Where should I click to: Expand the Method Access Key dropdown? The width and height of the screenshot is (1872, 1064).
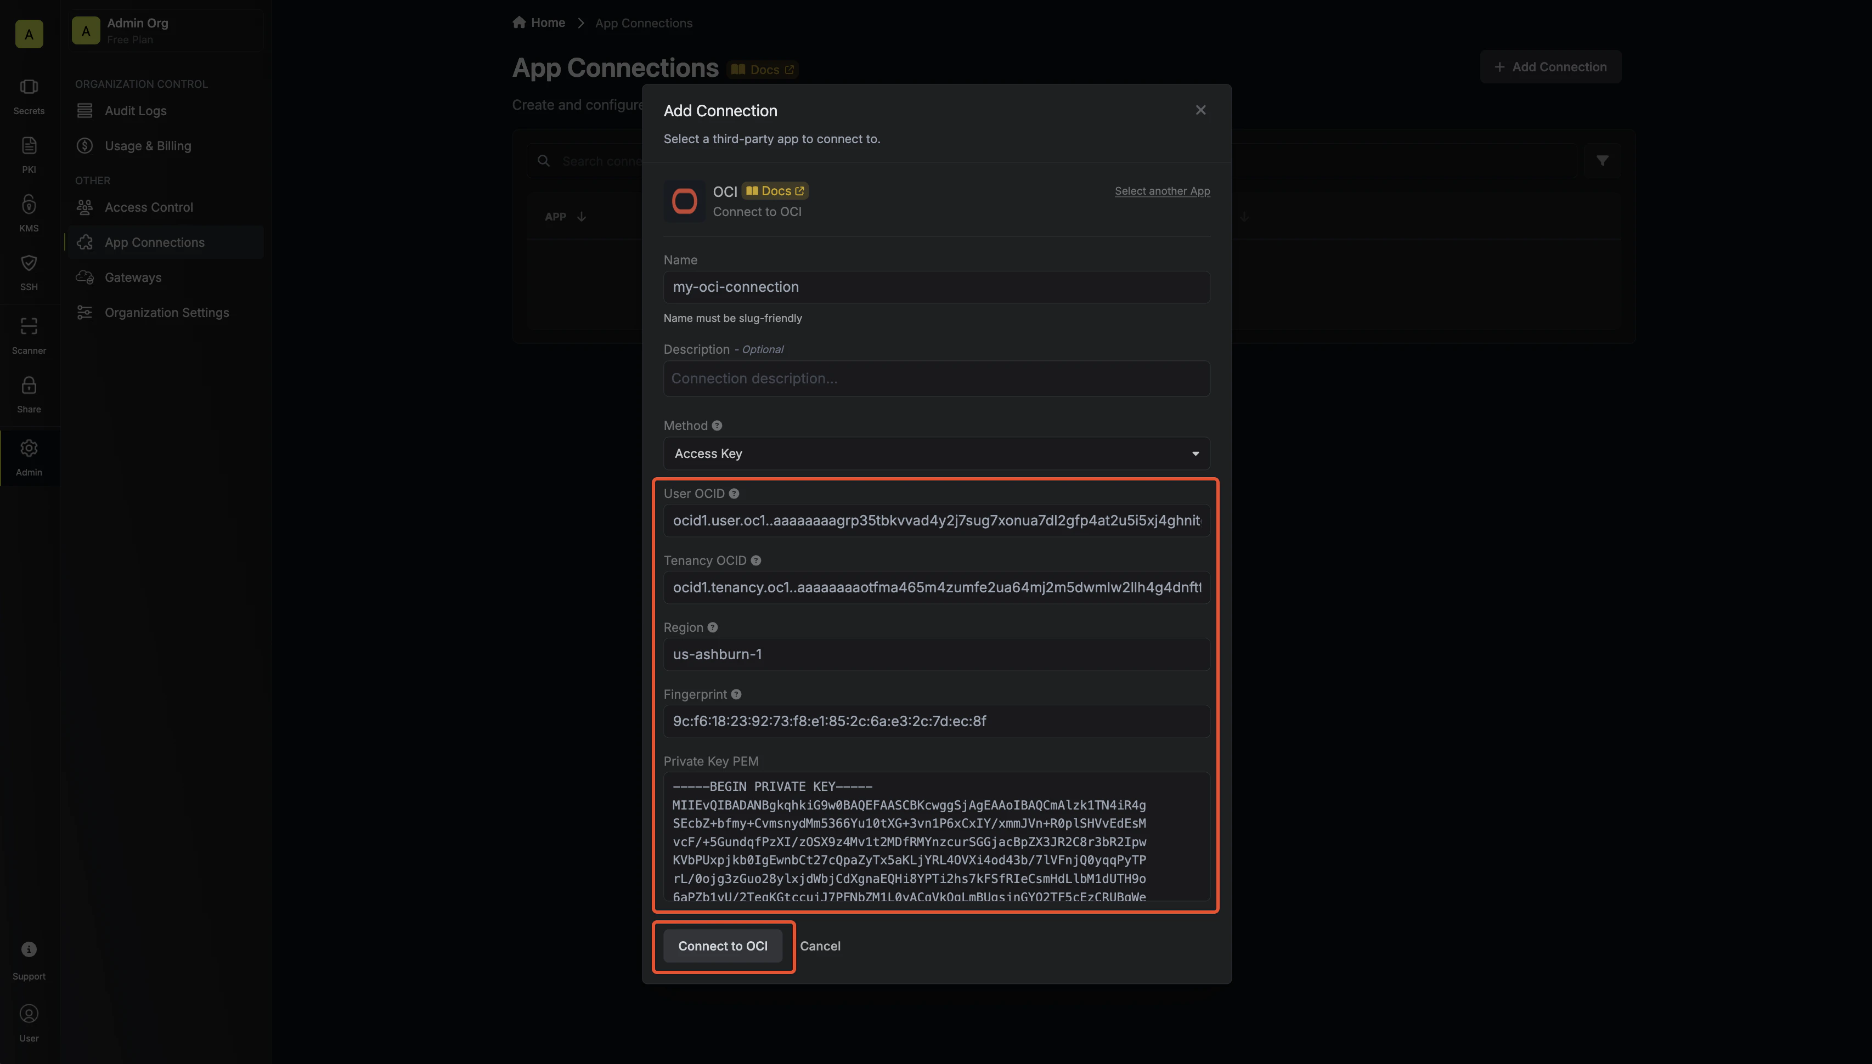[935, 453]
